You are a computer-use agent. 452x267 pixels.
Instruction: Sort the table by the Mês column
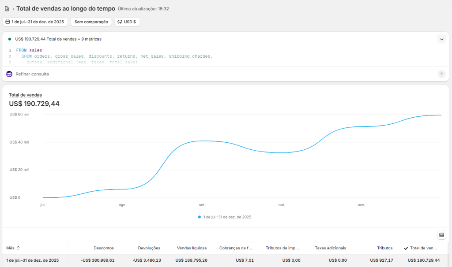click(13, 248)
